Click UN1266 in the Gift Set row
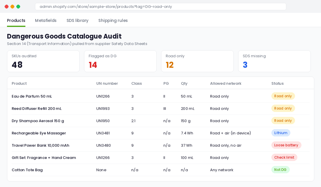The image size is (321, 187). pyautogui.click(x=103, y=158)
